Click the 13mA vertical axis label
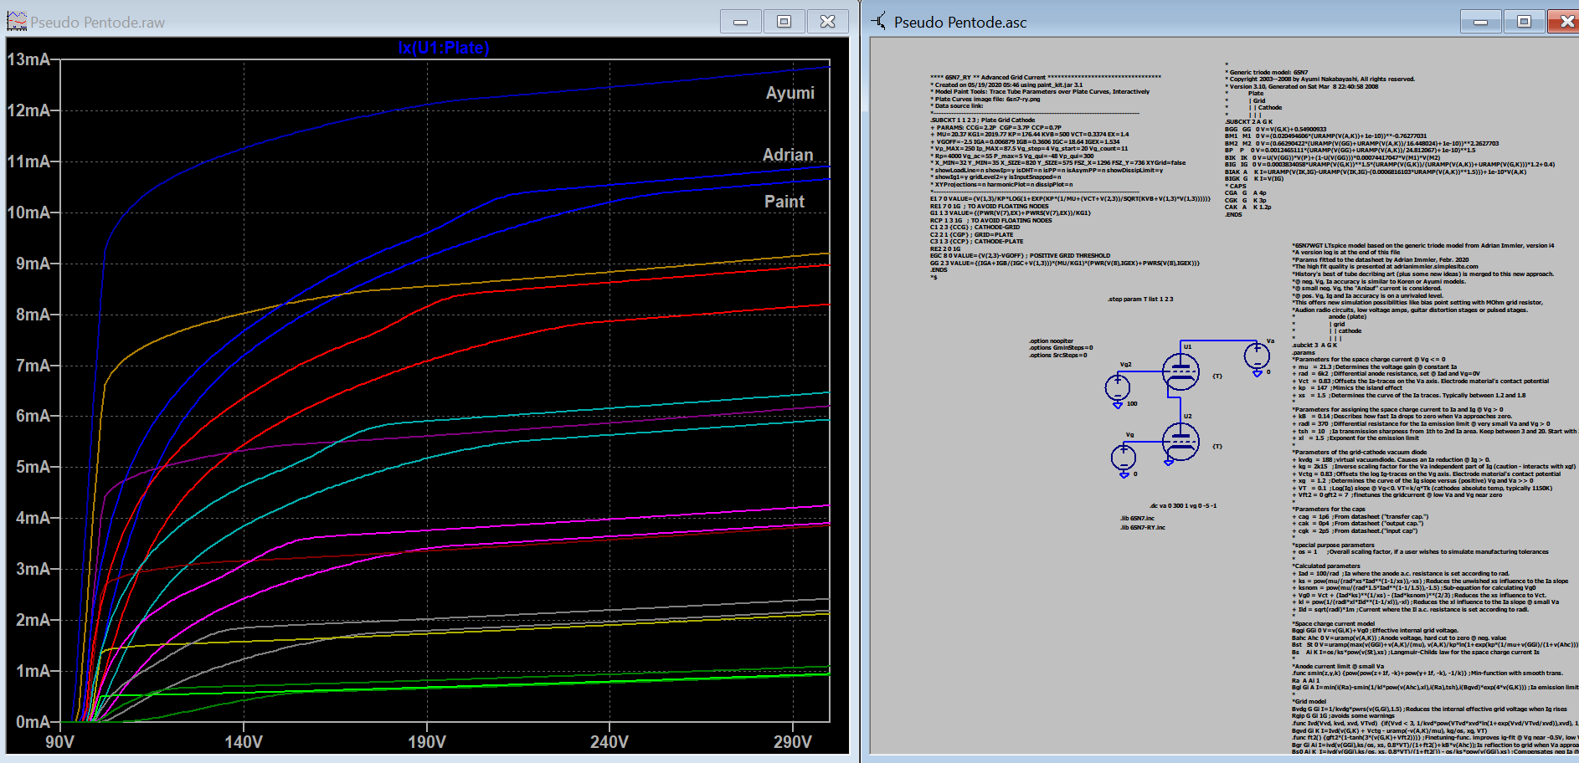 [x=28, y=59]
